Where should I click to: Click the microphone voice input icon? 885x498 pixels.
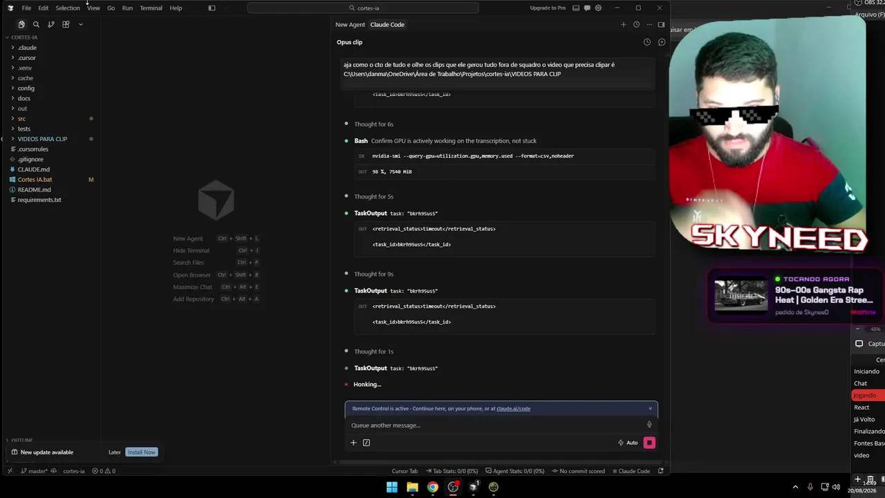pyautogui.click(x=649, y=425)
